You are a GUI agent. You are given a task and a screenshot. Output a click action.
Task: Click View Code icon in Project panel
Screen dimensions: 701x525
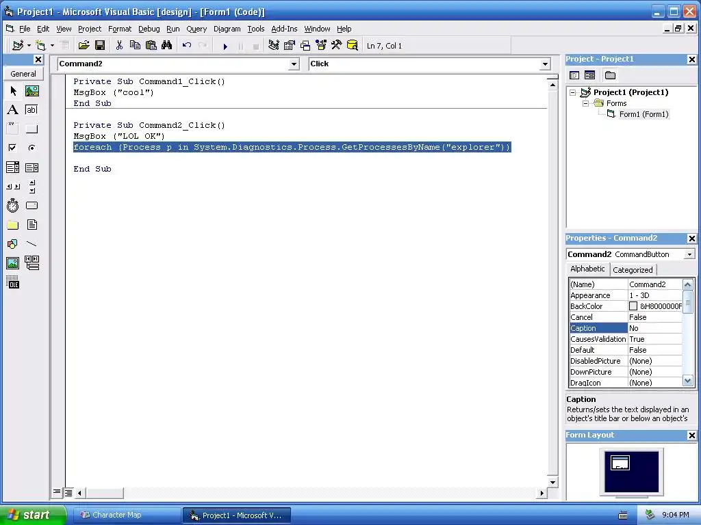pyautogui.click(x=574, y=75)
